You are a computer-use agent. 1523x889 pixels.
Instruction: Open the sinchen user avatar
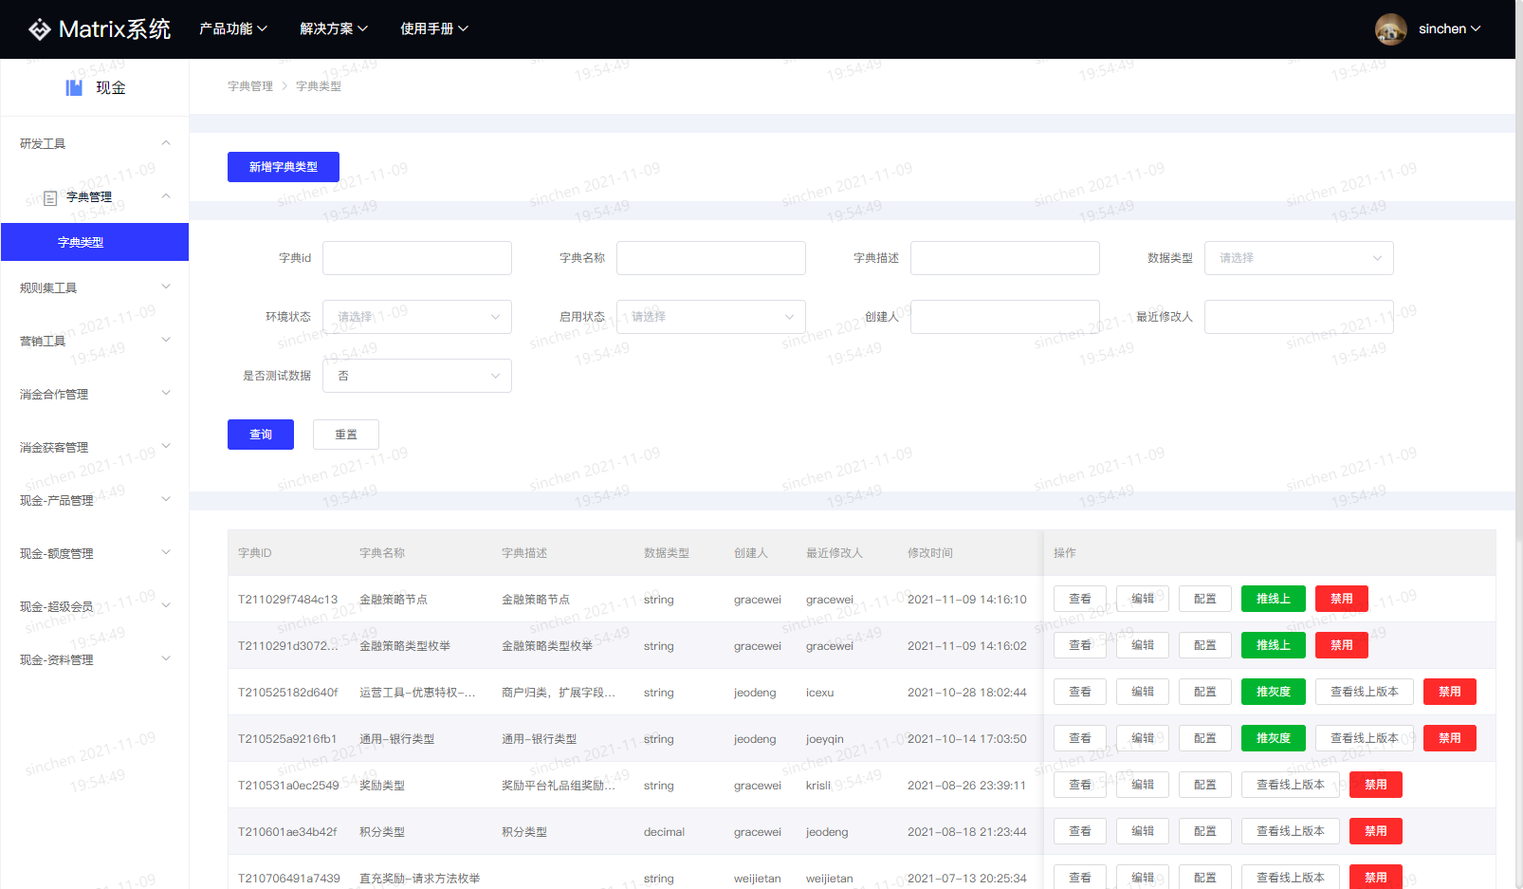click(x=1390, y=29)
